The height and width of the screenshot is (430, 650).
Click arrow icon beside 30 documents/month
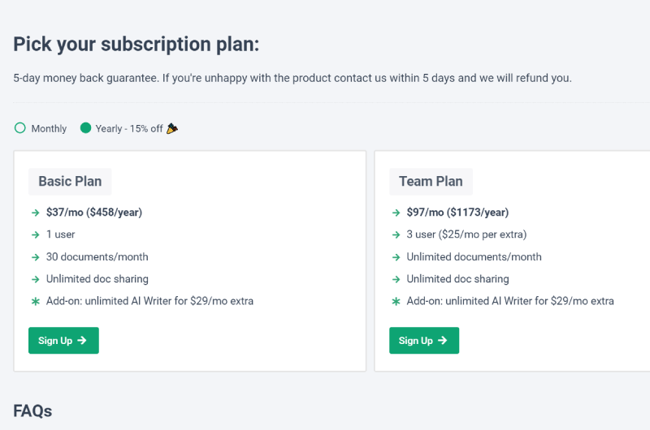[x=36, y=257]
